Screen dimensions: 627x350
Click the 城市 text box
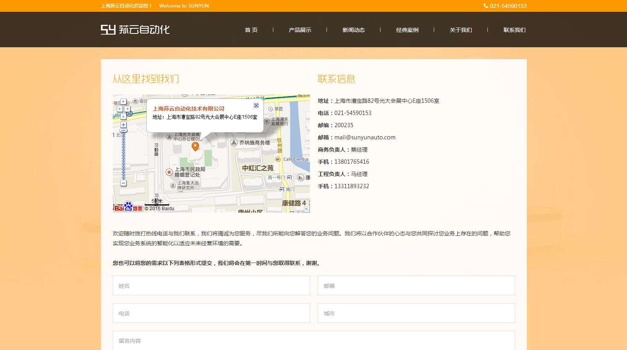[416, 313]
